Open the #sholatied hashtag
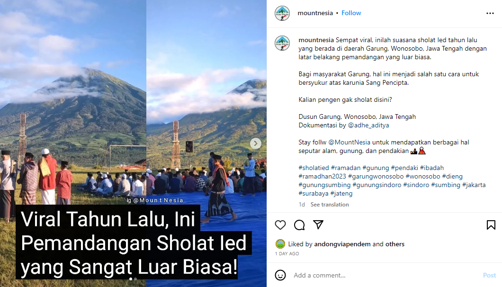The image size is (502, 287). tap(314, 168)
